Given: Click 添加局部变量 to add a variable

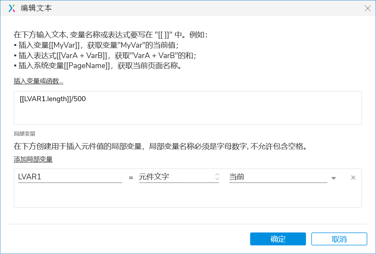Looking at the screenshot, I should tap(33, 159).
